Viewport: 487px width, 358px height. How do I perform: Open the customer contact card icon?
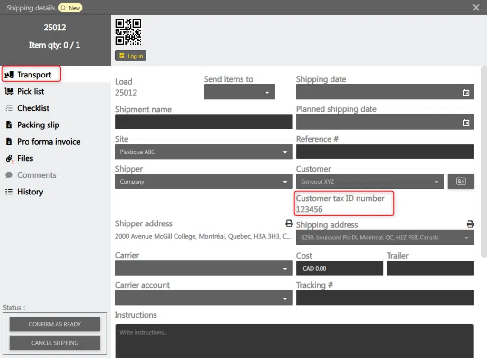pos(460,182)
